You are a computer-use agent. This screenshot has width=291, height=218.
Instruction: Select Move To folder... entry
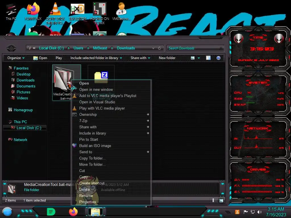[x=111, y=165]
